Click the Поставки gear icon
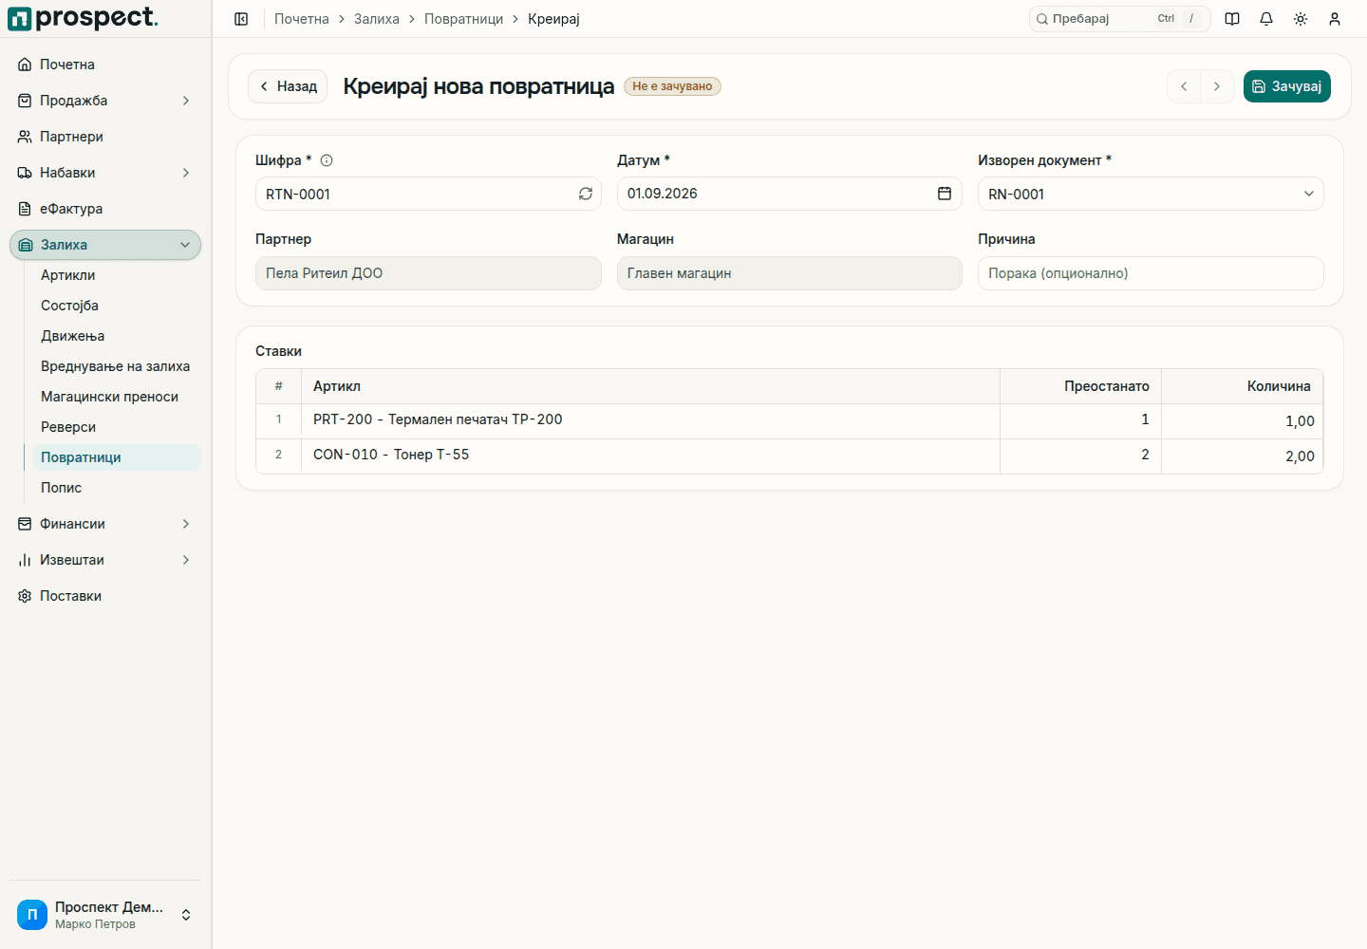This screenshot has height=949, width=1367. pyautogui.click(x=25, y=596)
